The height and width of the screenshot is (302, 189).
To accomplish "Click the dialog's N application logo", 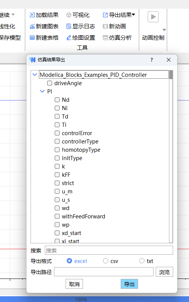I will pyautogui.click(x=32, y=60).
